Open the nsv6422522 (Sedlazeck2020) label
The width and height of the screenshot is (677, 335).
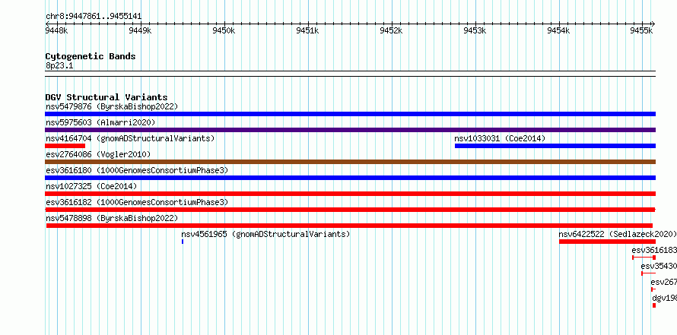618,234
